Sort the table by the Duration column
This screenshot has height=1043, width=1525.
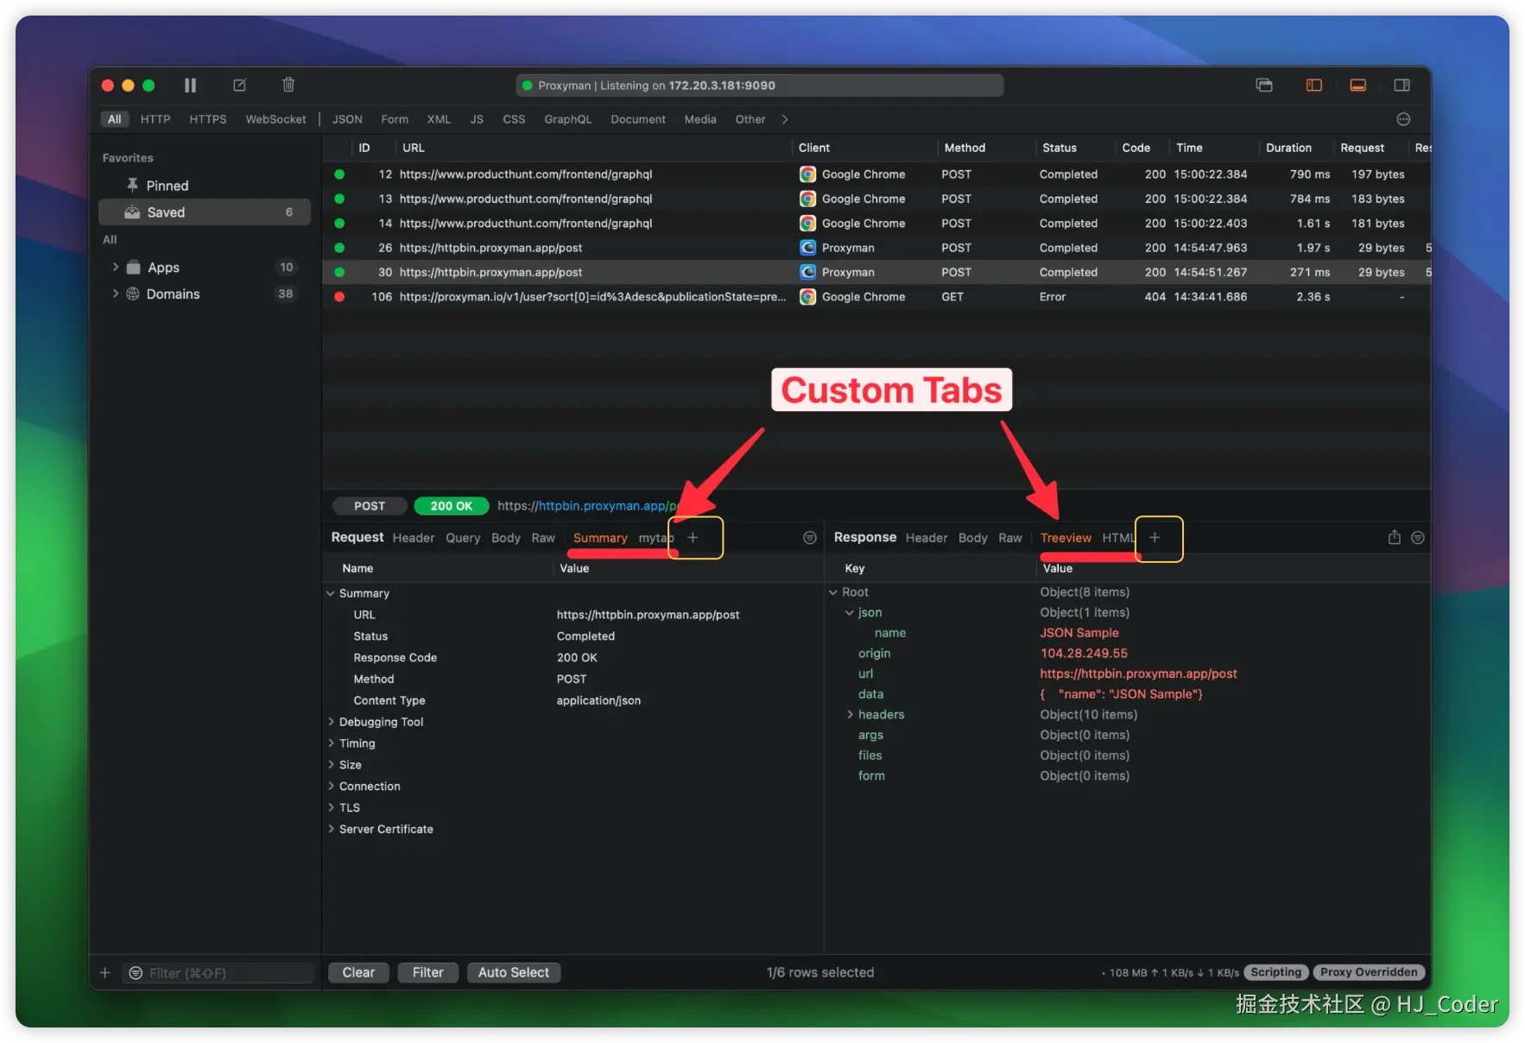coord(1288,148)
